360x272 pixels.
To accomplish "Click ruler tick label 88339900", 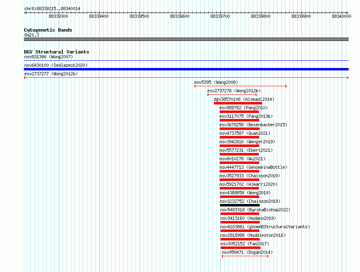I will 301,16.
